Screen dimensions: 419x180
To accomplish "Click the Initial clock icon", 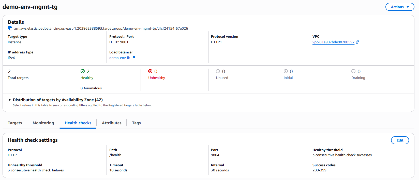I will click(x=286, y=71).
